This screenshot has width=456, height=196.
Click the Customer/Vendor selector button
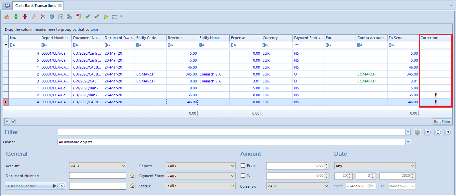tap(31, 186)
